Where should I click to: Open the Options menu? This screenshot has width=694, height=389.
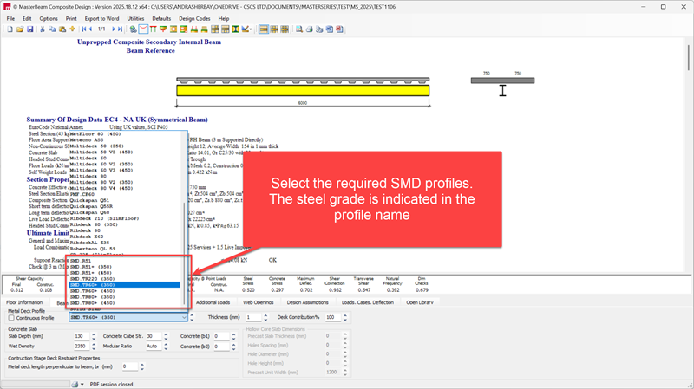(49, 18)
